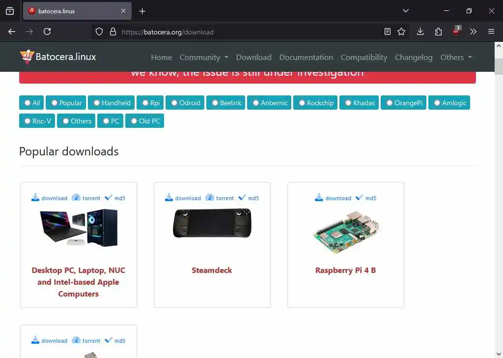Open the Raspberry Pi 4 B title link

click(x=345, y=270)
